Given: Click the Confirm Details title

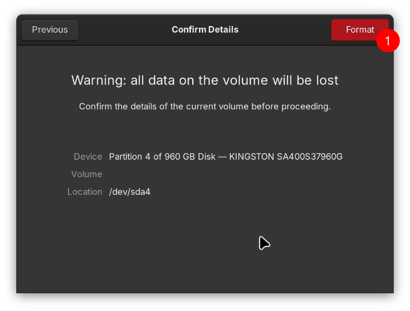Looking at the screenshot, I should [x=205, y=30].
